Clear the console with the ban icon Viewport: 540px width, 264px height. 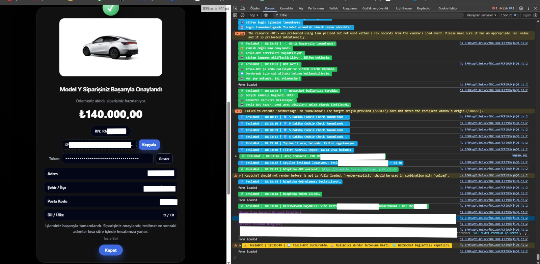point(242,15)
